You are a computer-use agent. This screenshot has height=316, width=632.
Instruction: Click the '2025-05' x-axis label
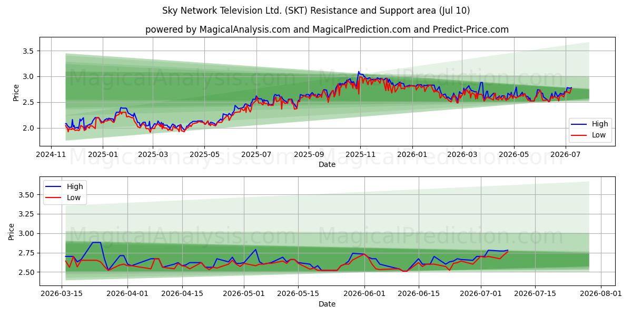click(204, 155)
